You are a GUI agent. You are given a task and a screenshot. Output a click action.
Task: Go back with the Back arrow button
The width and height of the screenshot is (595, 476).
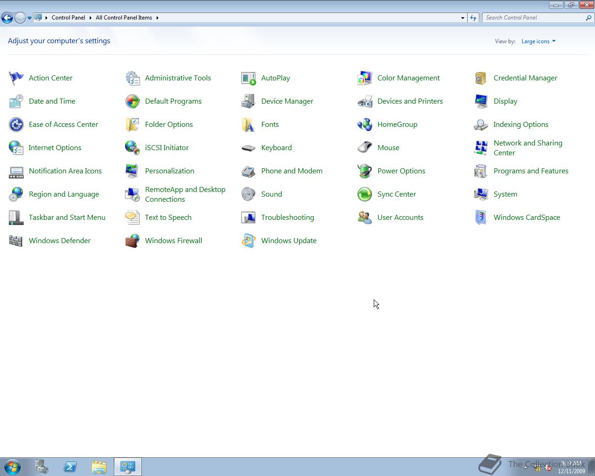(x=7, y=18)
